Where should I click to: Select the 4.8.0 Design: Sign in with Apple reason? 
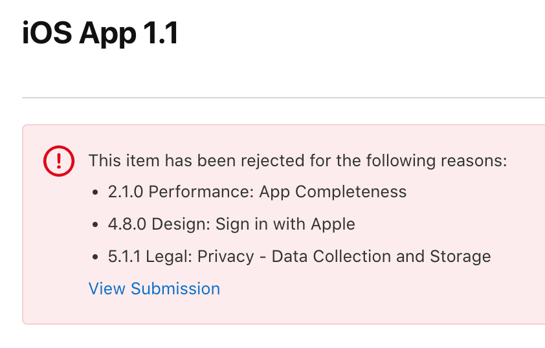[232, 224]
